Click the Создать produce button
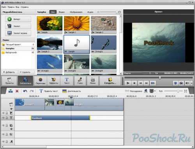195x149 pixels. pyautogui.click(x=110, y=81)
